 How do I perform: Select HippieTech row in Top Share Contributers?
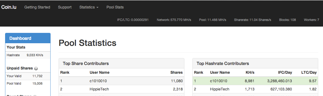121,89
